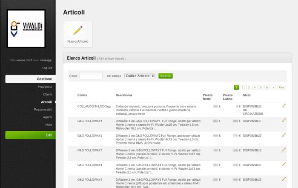Select the COLLAUDO IN LOCO/gg code cell
The height and width of the screenshot is (188, 298).
point(94,107)
